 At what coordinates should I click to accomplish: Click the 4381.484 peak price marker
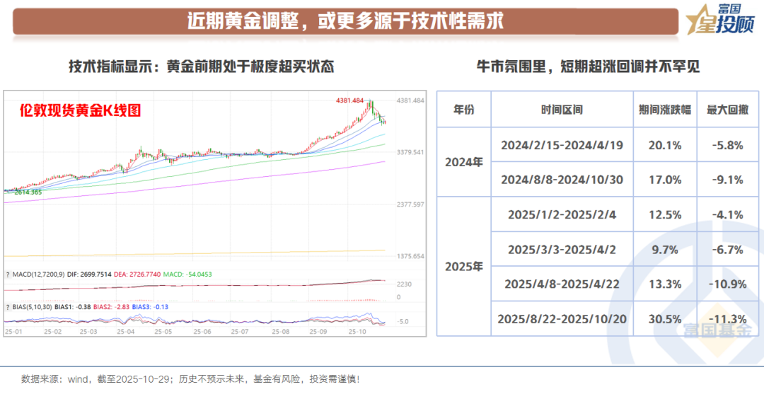(x=349, y=100)
